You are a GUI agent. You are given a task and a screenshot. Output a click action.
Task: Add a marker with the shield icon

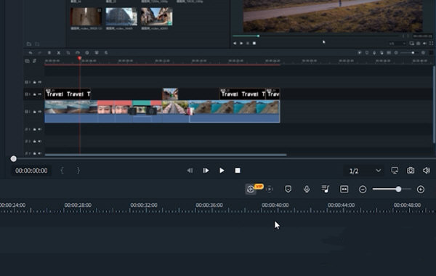tap(288, 190)
